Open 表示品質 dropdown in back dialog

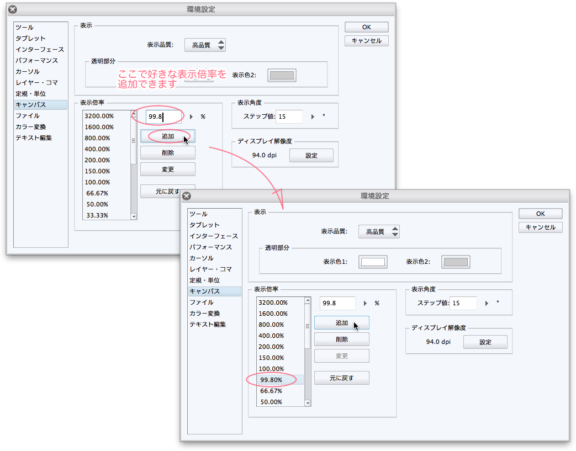tap(205, 45)
